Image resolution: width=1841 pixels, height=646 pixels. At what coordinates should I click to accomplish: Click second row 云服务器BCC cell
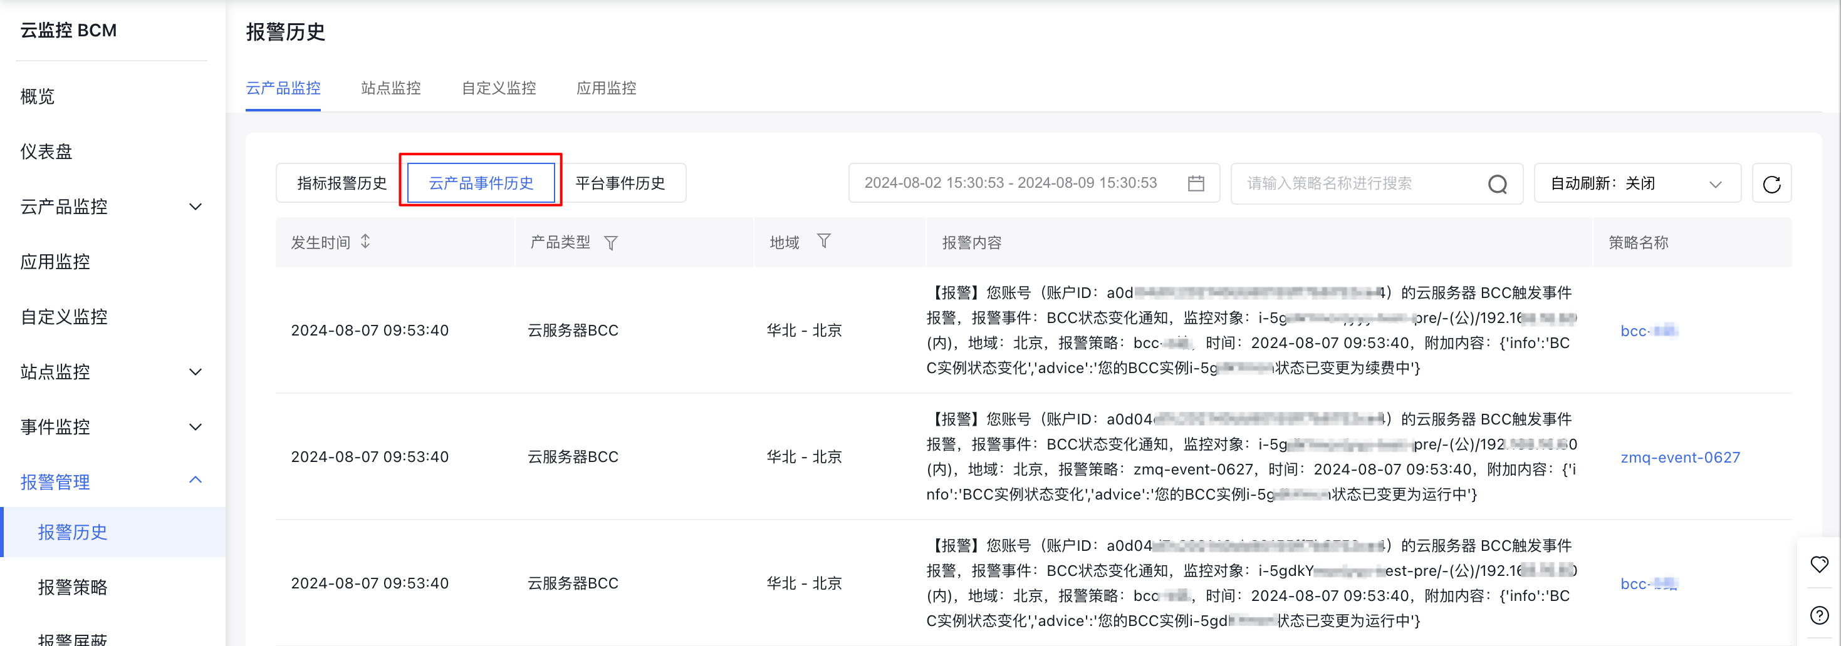(573, 457)
